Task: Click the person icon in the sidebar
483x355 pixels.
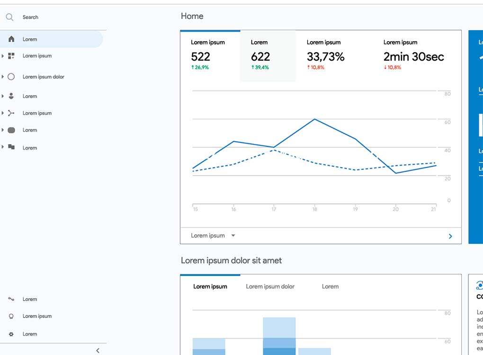Action: coord(11,96)
